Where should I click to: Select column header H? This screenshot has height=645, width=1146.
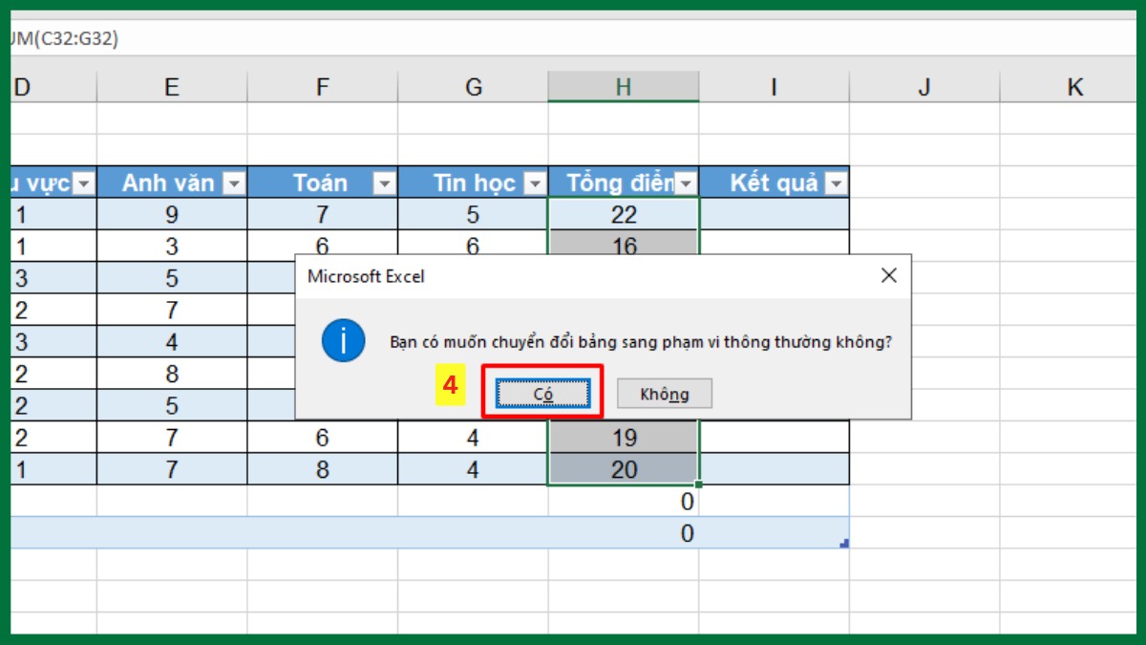pyautogui.click(x=624, y=86)
